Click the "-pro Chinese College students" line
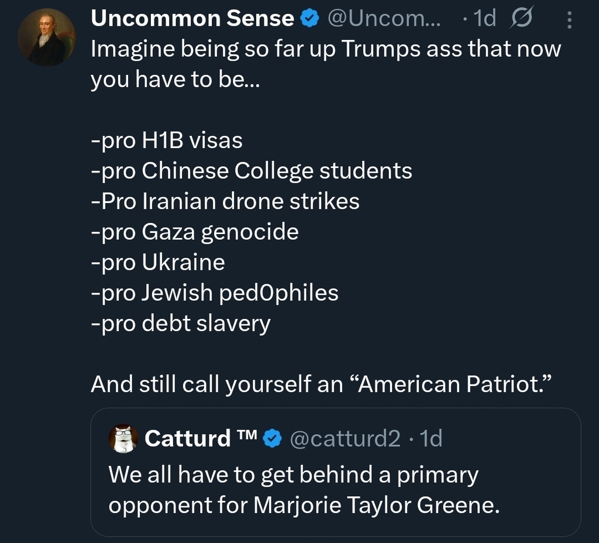Viewport: 599px width, 543px height. pyautogui.click(x=252, y=171)
